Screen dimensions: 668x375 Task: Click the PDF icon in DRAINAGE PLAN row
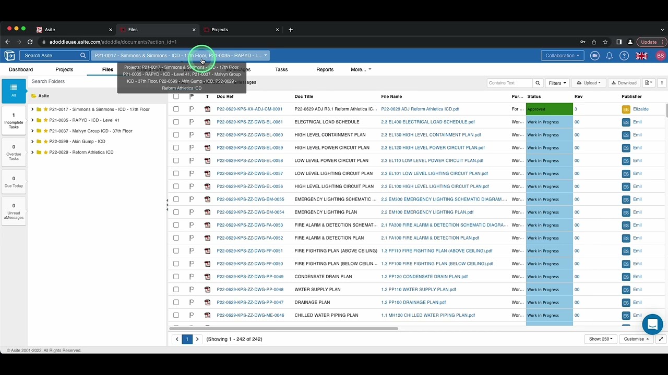(x=207, y=302)
